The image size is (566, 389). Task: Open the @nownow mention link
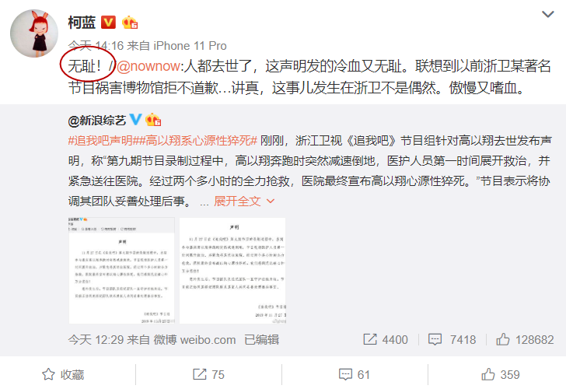coord(148,66)
